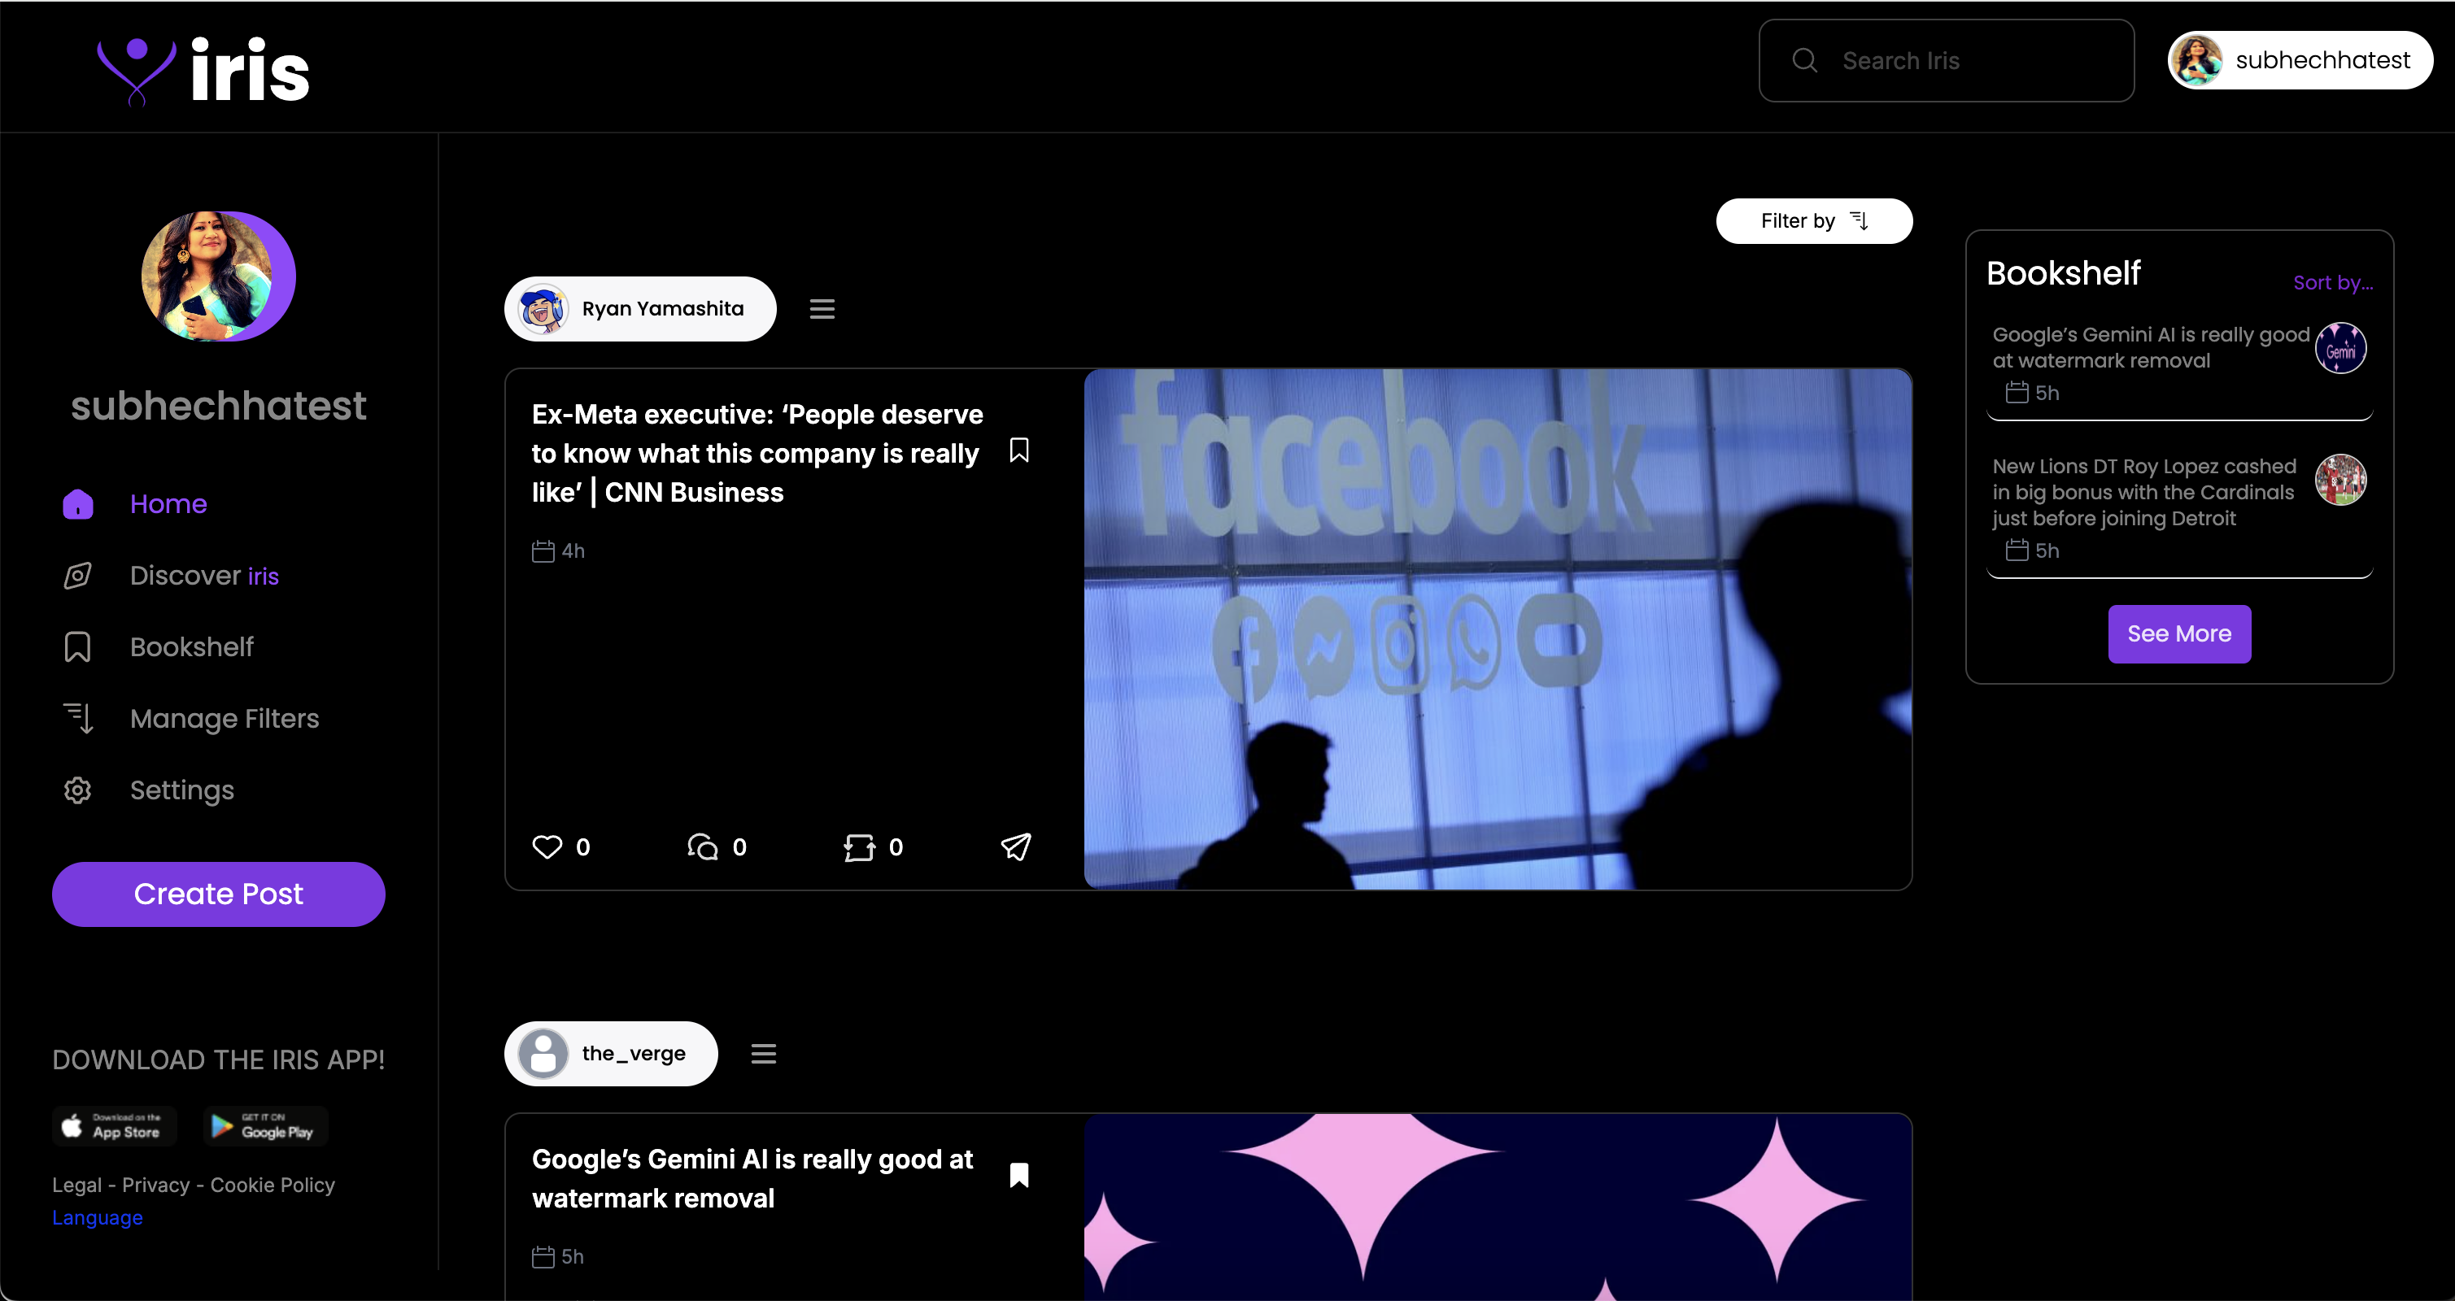This screenshot has width=2455, height=1301.
Task: Click the Language link in the footer
Action: pyautogui.click(x=98, y=1217)
